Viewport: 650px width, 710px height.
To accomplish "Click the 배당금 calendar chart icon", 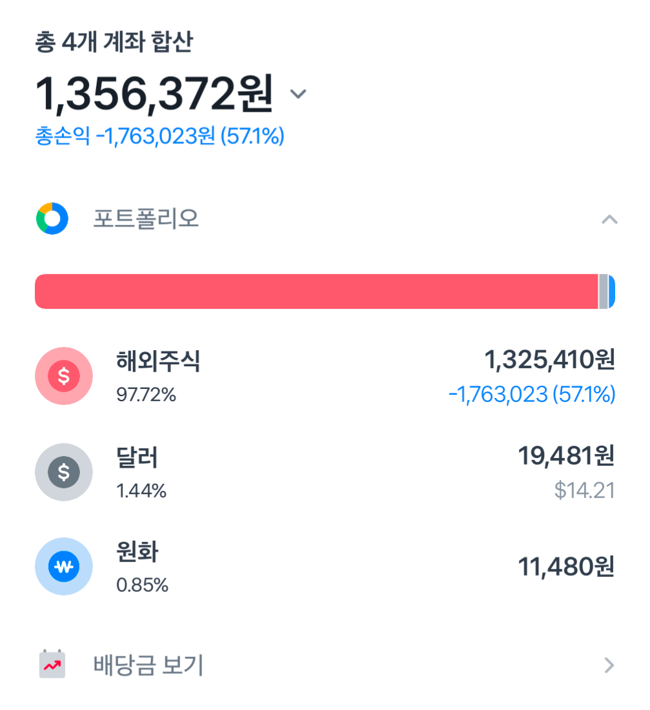I will coord(52,664).
